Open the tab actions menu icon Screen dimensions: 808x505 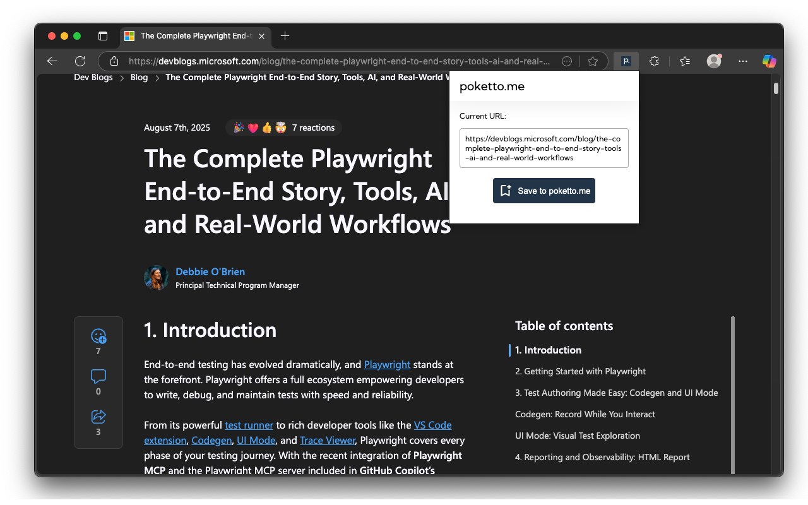103,36
